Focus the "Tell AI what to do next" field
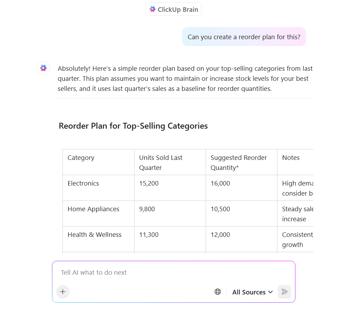The width and height of the screenshot is (363, 309). 173,273
